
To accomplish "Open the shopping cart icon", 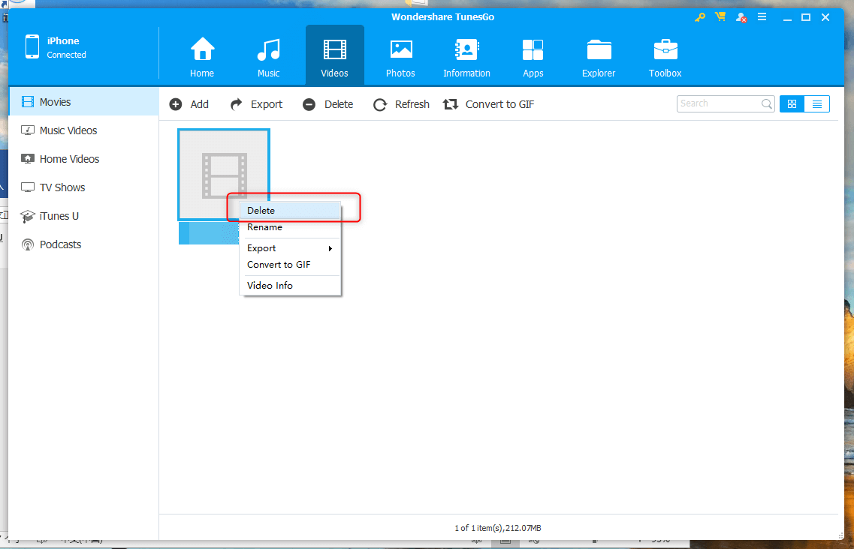I will [x=720, y=16].
